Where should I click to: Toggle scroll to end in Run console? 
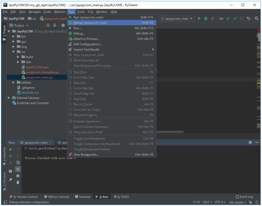pyautogui.click(x=18, y=169)
